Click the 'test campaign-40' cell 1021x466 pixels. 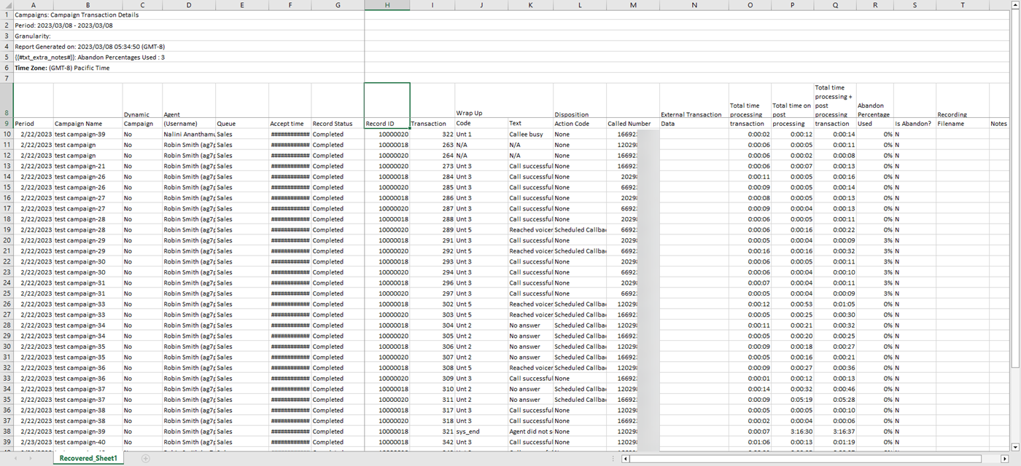point(88,442)
